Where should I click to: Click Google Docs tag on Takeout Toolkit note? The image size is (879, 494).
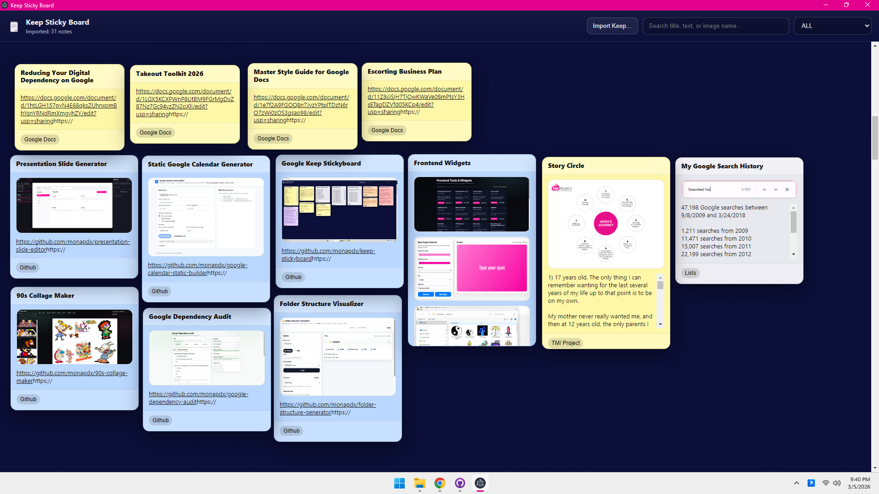155,133
